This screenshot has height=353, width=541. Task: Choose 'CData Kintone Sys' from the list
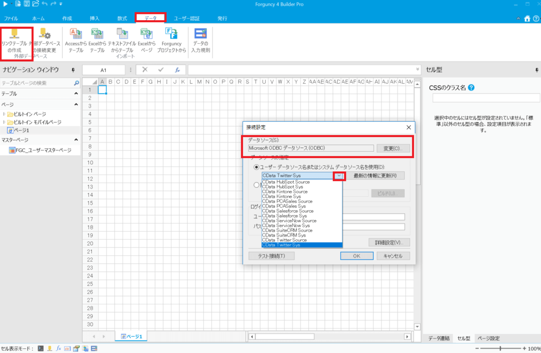[x=302, y=197]
